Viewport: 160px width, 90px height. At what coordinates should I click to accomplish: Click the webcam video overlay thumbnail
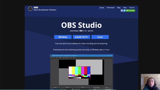tap(150, 82)
